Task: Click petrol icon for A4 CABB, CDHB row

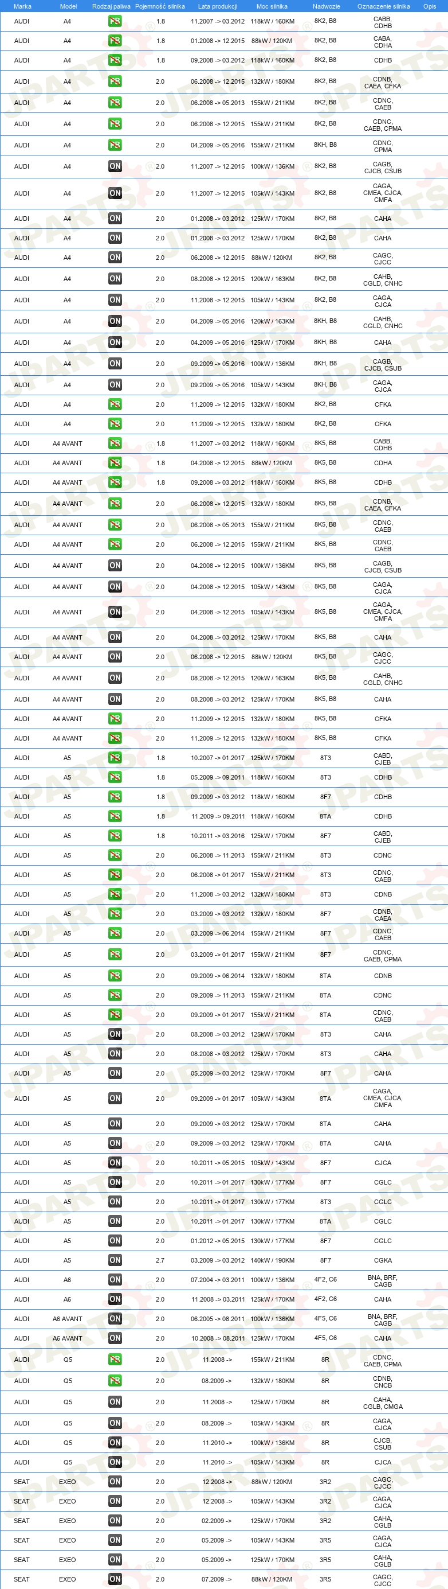Action: (x=115, y=21)
